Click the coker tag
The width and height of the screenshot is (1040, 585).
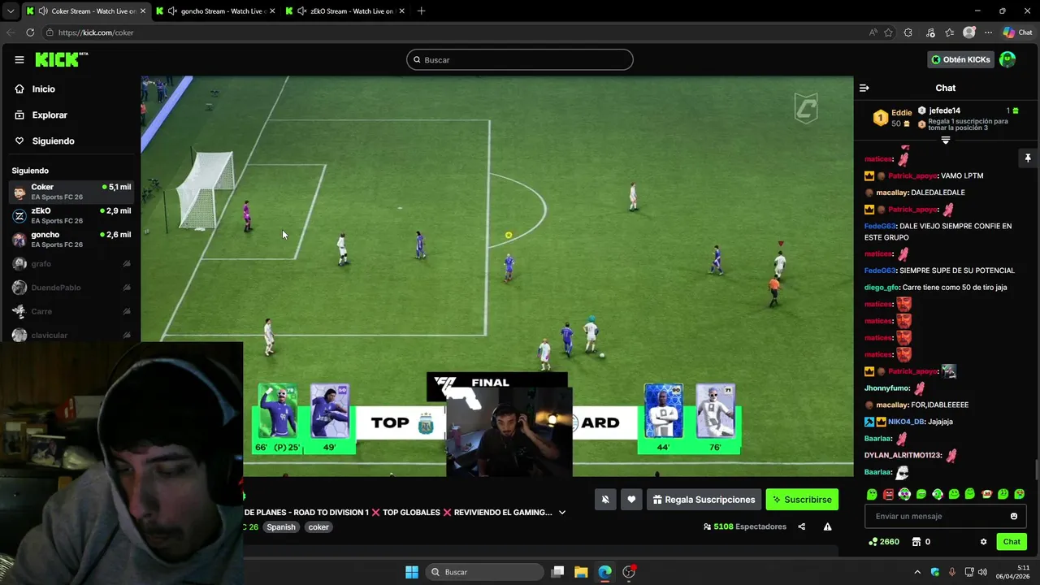click(x=318, y=527)
